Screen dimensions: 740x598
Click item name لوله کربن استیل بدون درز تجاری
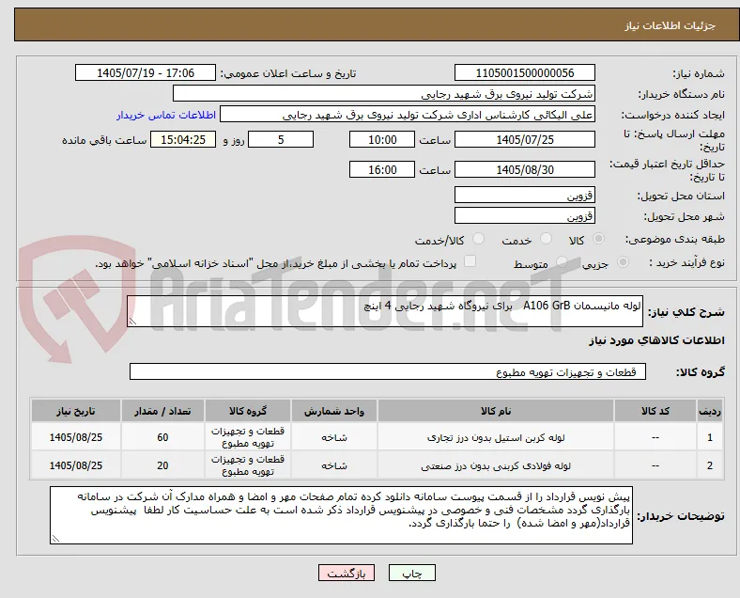(496, 437)
